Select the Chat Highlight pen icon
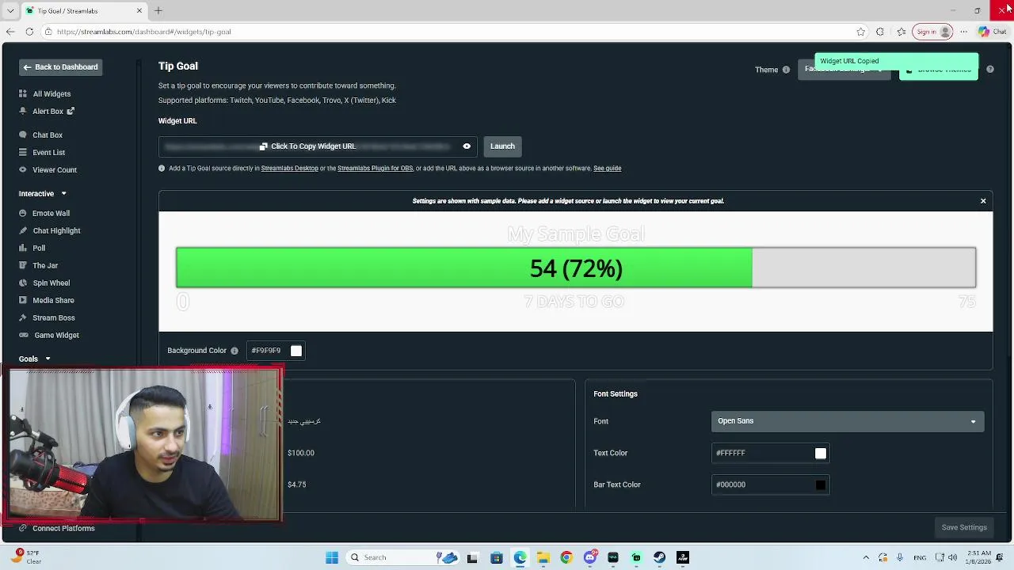1014x570 pixels. 23,230
